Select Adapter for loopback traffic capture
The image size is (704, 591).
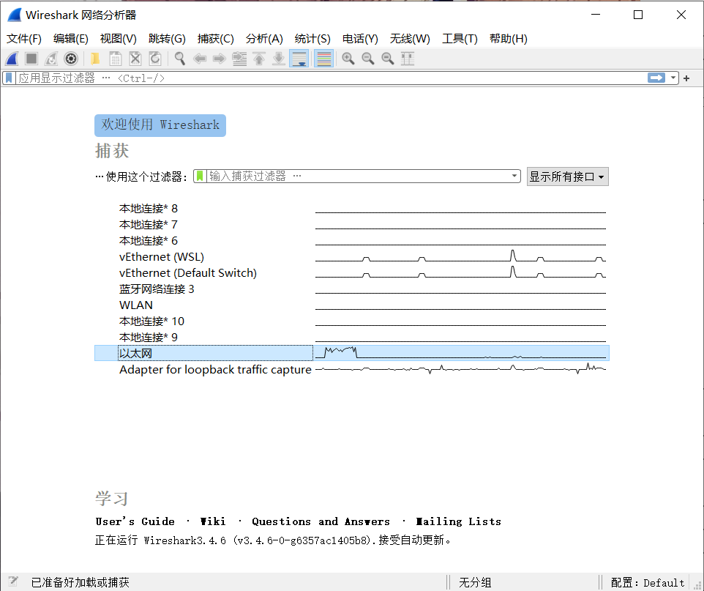[351, 369]
